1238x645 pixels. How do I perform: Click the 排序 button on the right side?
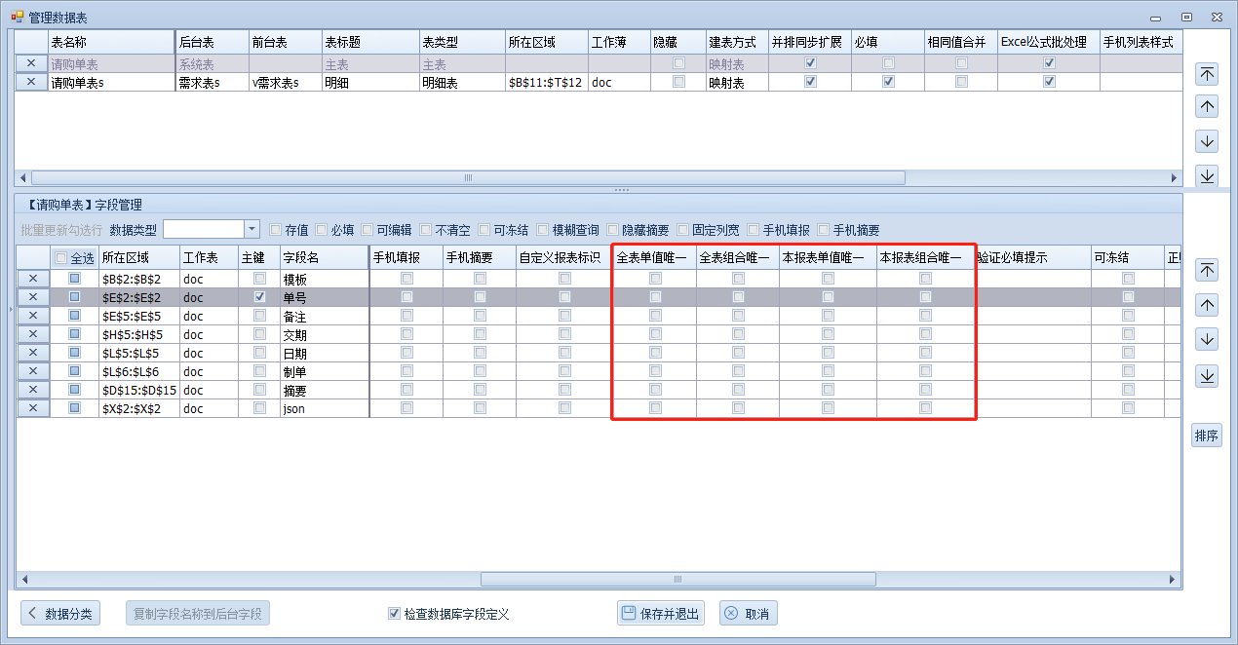point(1206,436)
